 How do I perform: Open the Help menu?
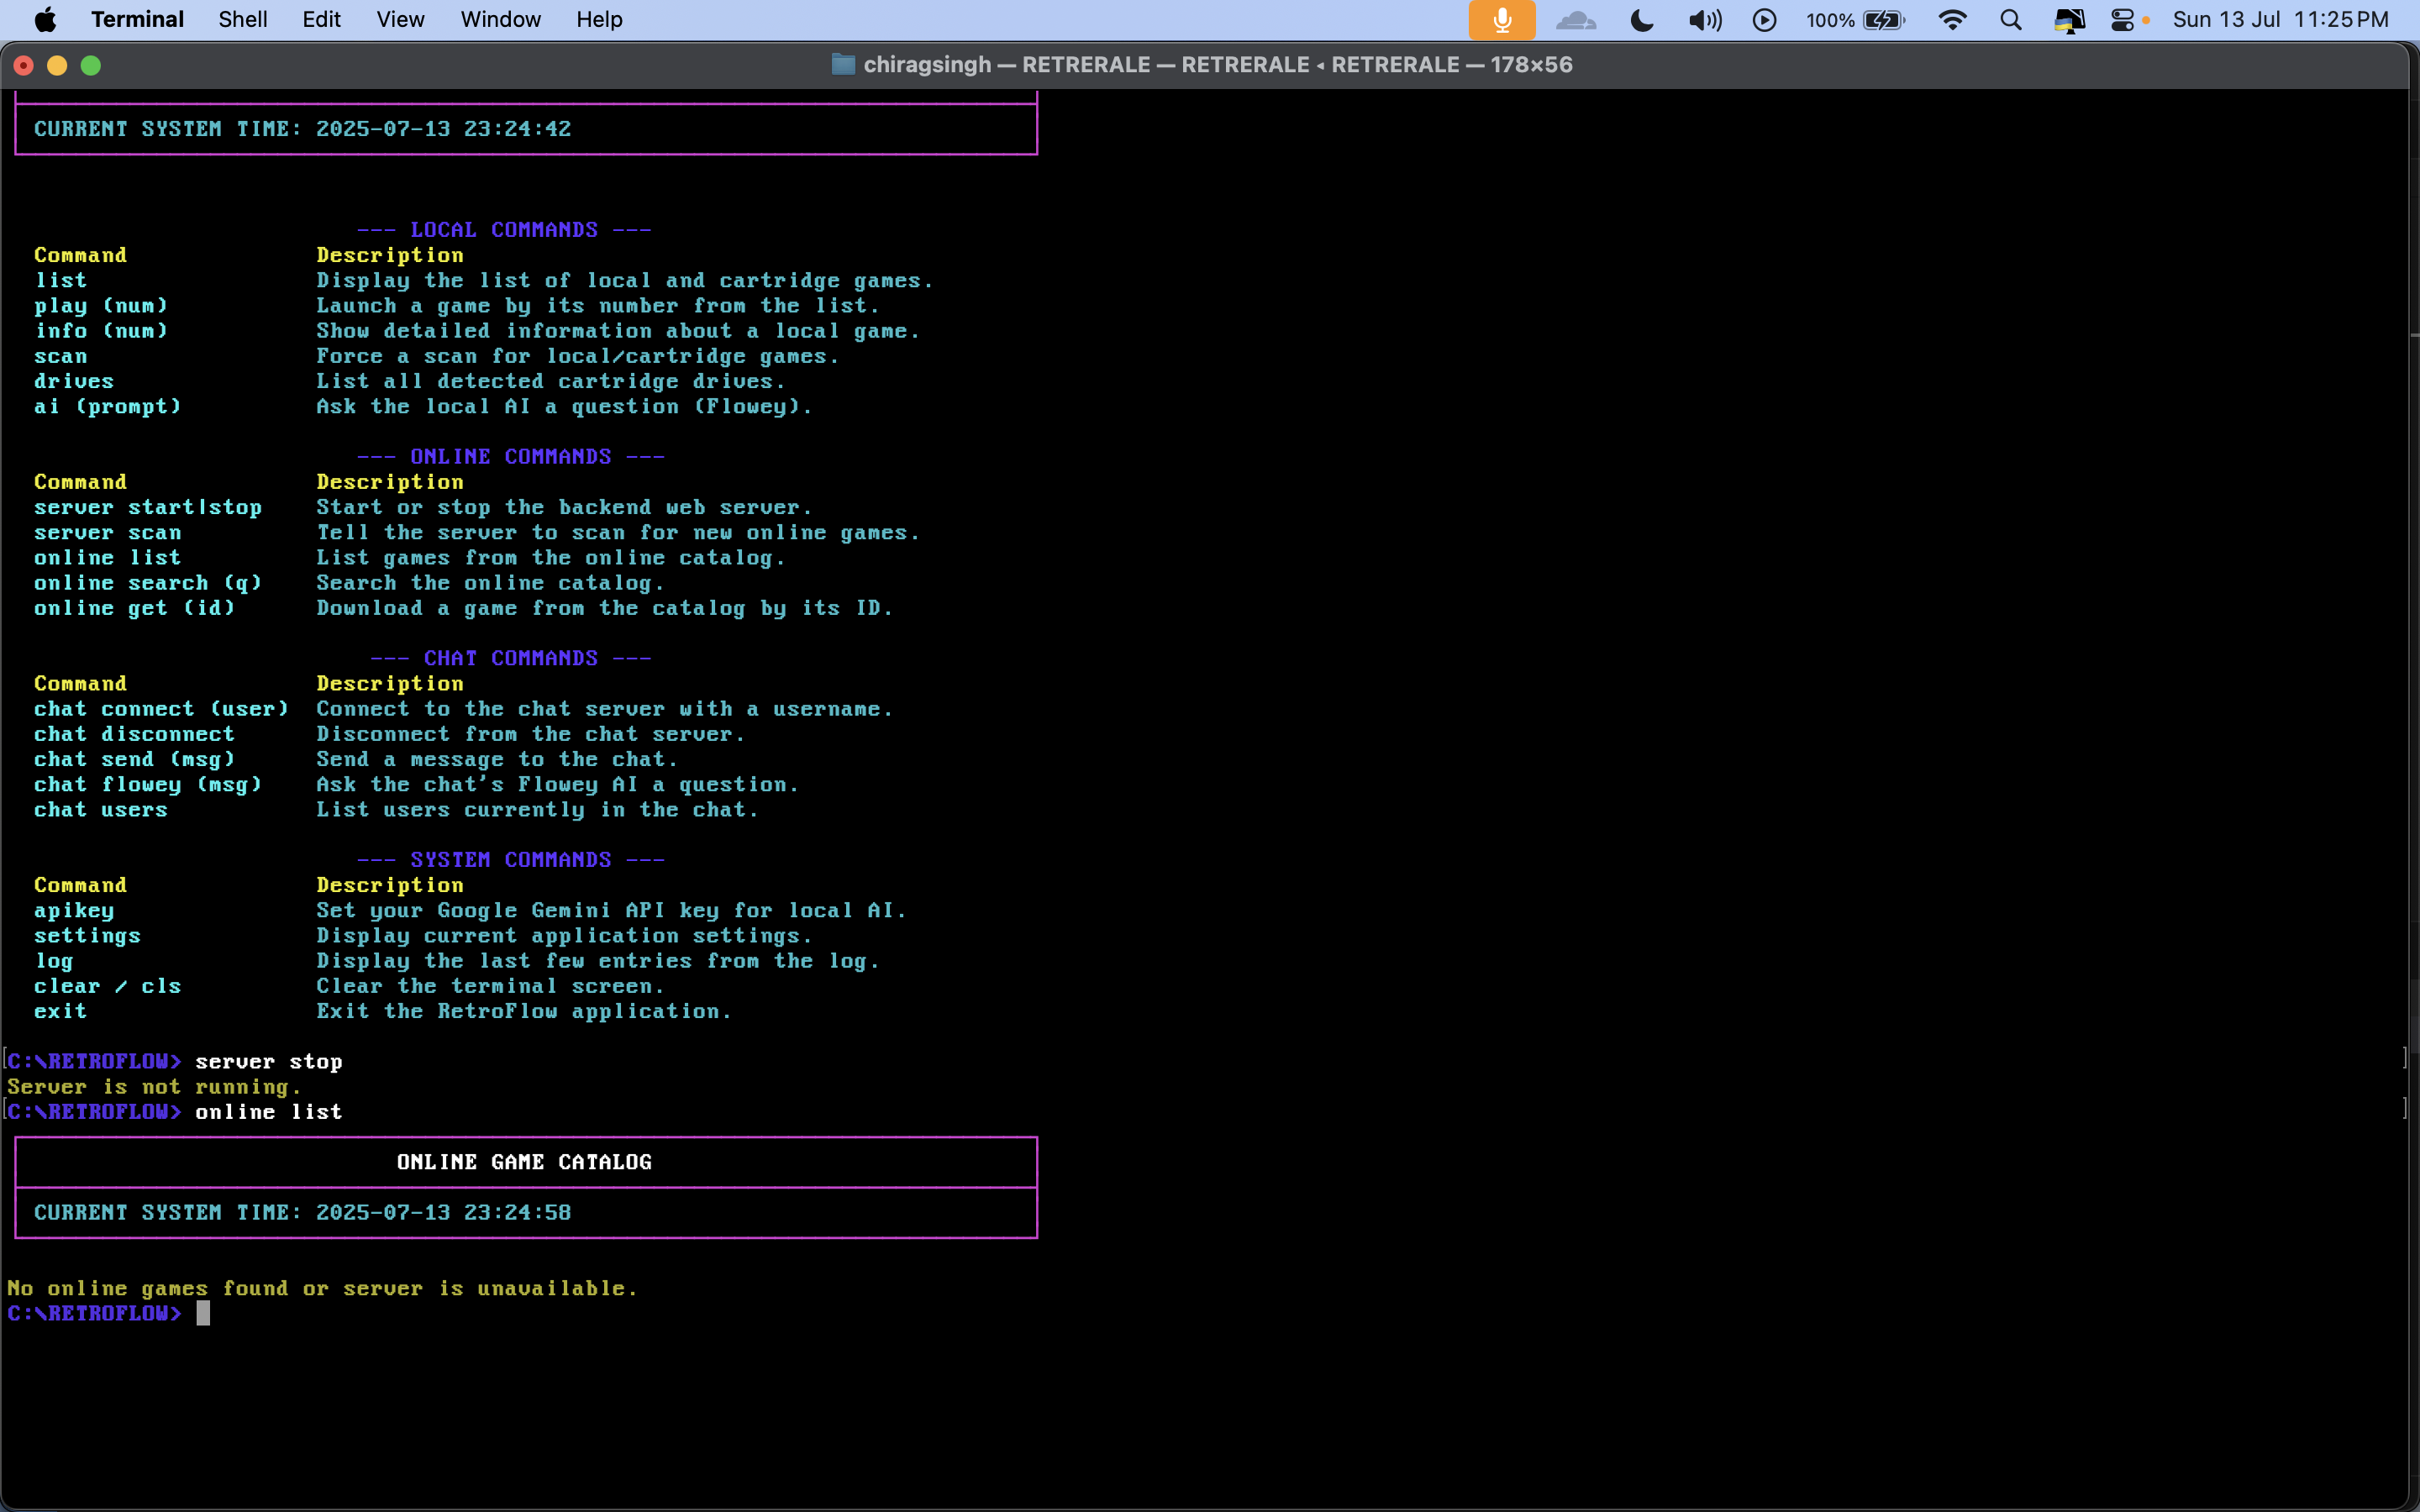click(x=599, y=20)
